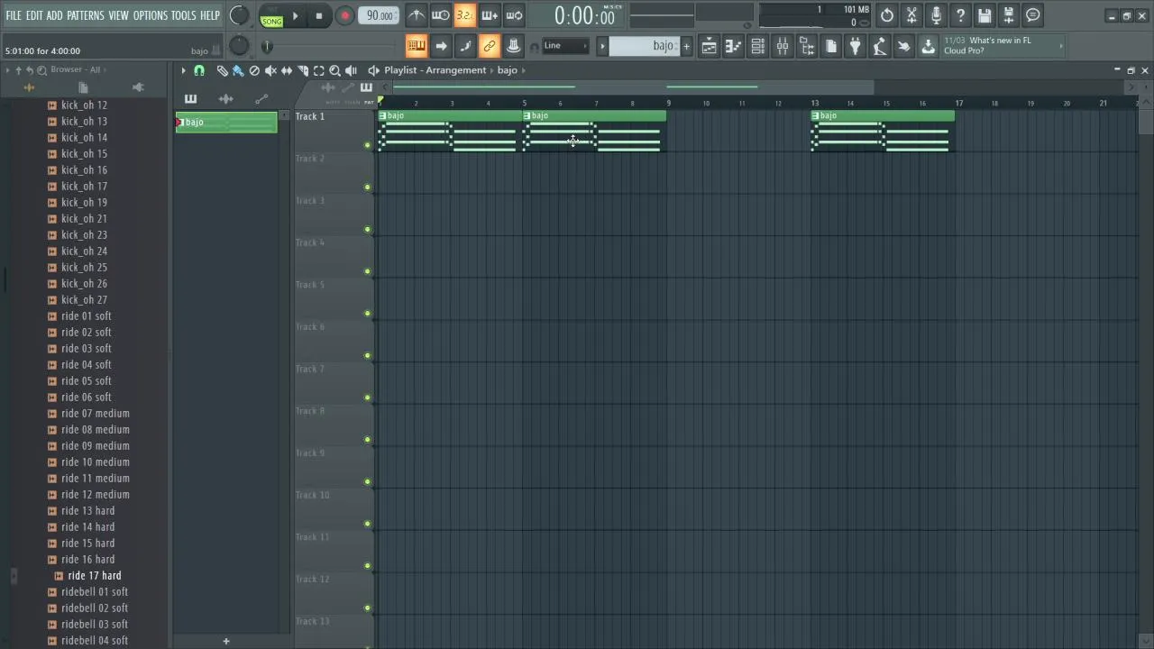Open the touch controller hand icon
This screenshot has height=649, width=1154.
pyautogui.click(x=904, y=46)
